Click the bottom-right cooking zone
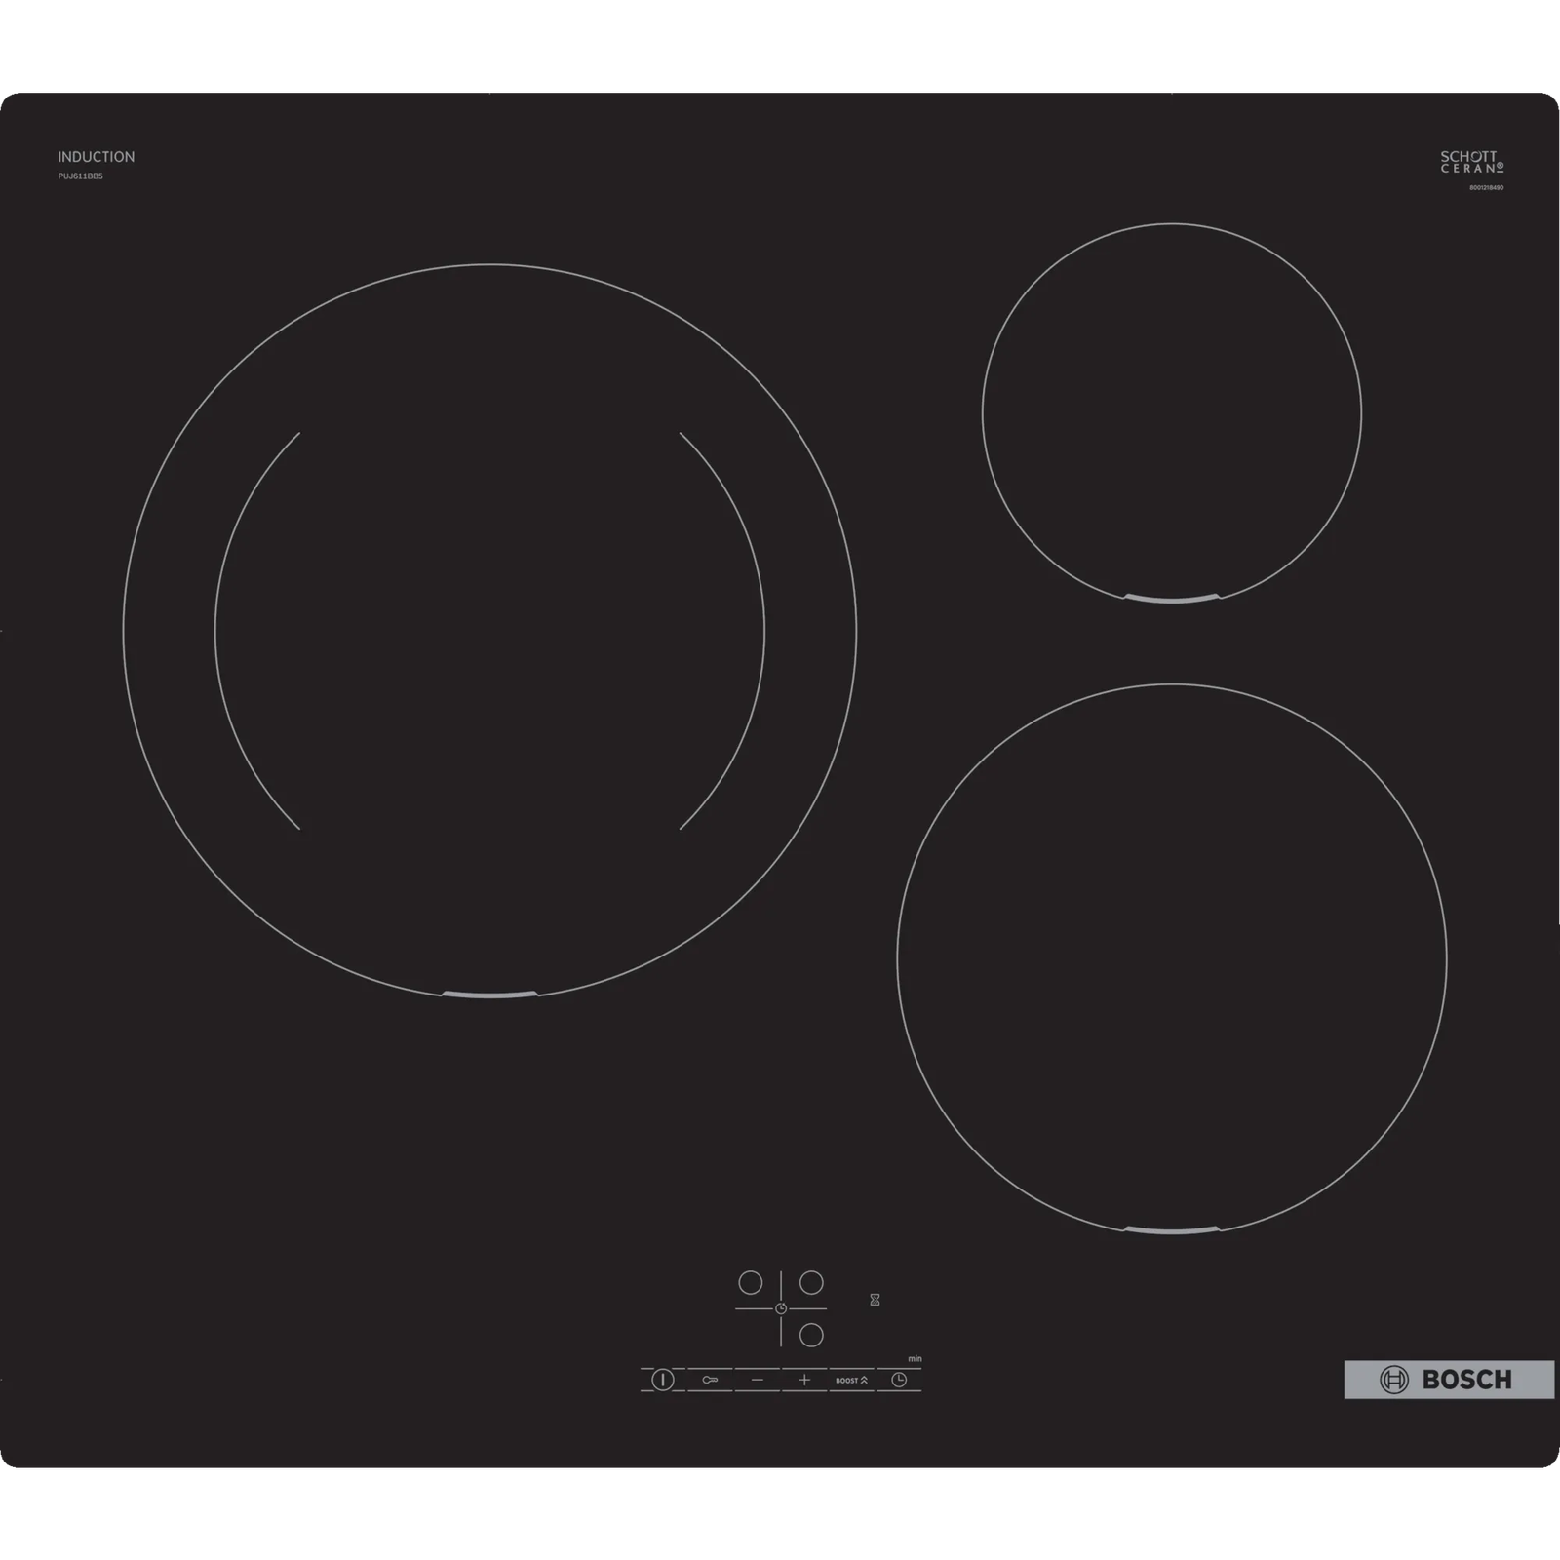The width and height of the screenshot is (1560, 1560). (x=1171, y=958)
